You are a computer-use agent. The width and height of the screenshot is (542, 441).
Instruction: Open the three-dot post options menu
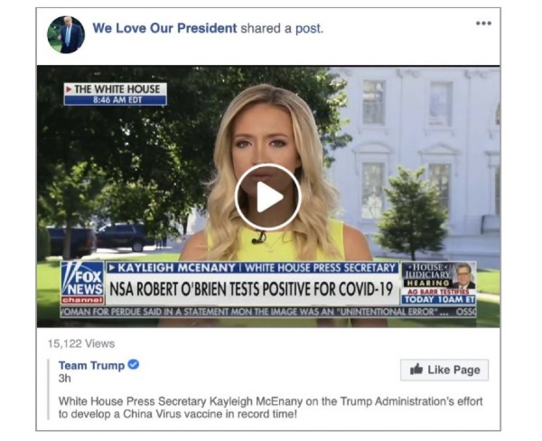[x=483, y=23]
